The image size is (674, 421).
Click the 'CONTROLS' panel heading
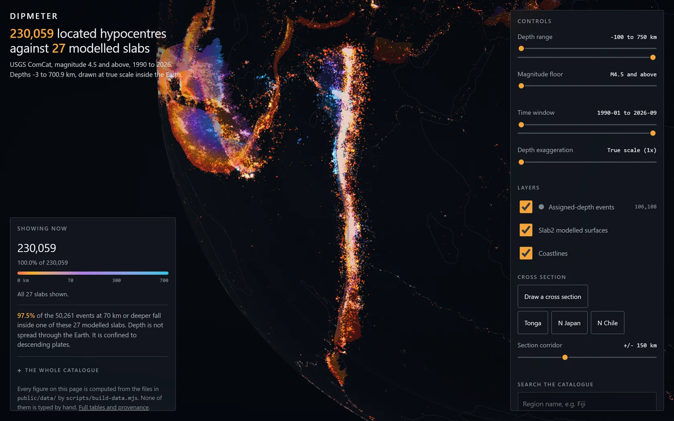[534, 21]
